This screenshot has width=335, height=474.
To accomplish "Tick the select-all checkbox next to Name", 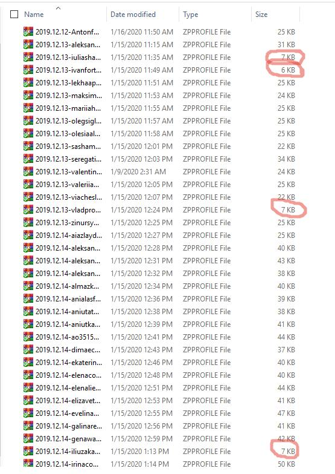I will pos(14,14).
